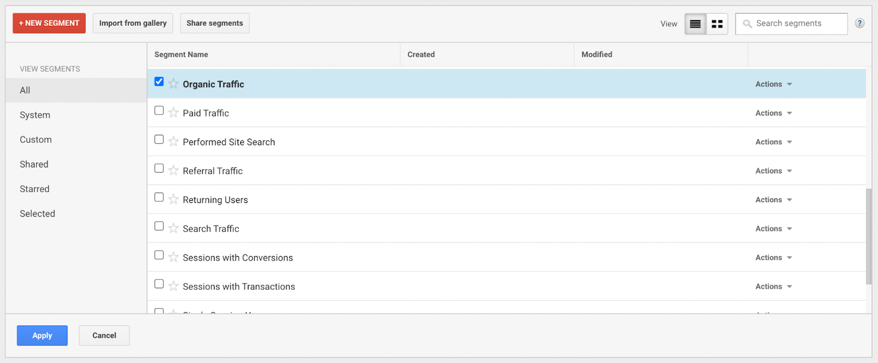Switch to list view icon
Viewport: 878px width, 363px height.
click(695, 24)
